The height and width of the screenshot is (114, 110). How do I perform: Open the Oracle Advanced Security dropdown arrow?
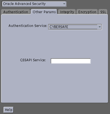64,4
